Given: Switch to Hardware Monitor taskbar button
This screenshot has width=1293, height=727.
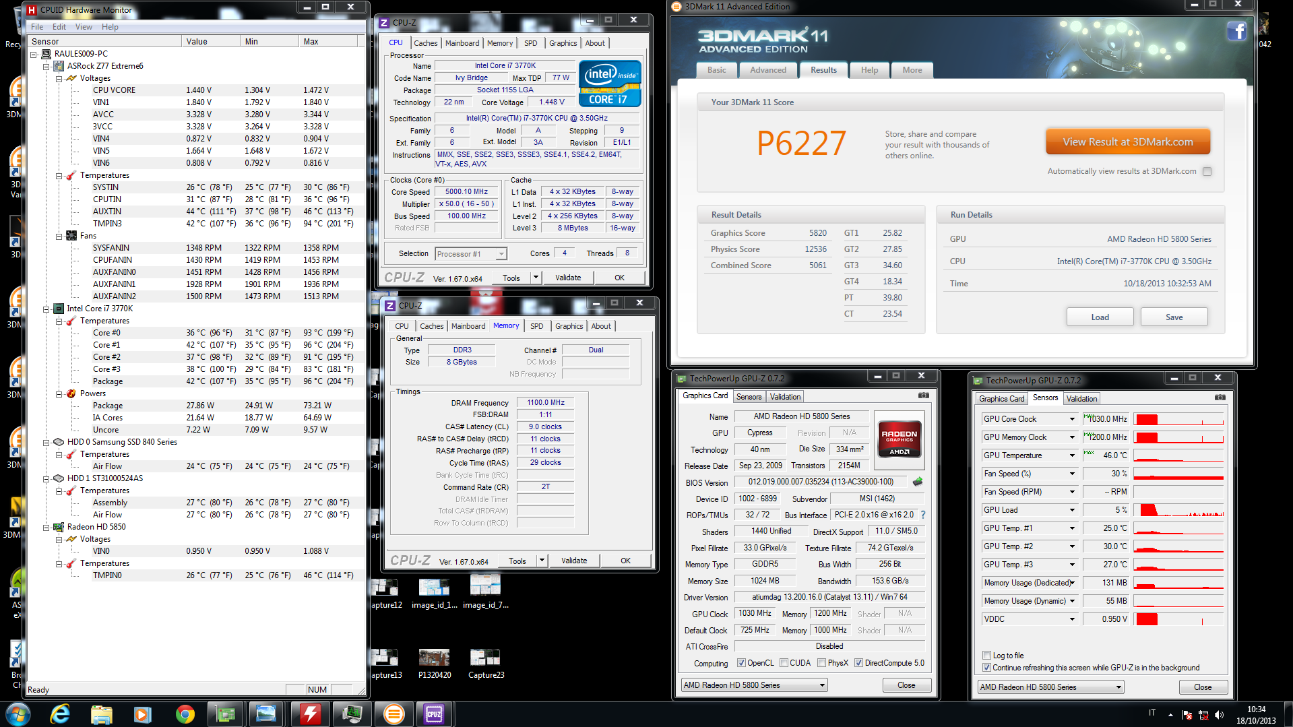Looking at the screenshot, I should pos(351,714).
